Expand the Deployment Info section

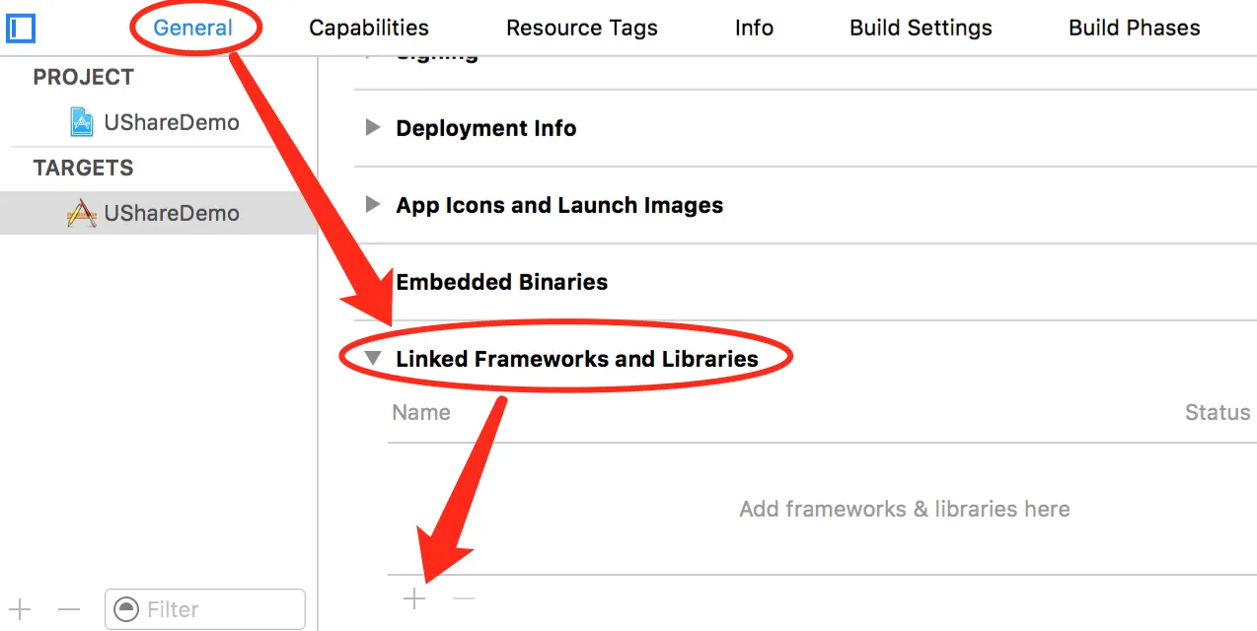coord(373,127)
